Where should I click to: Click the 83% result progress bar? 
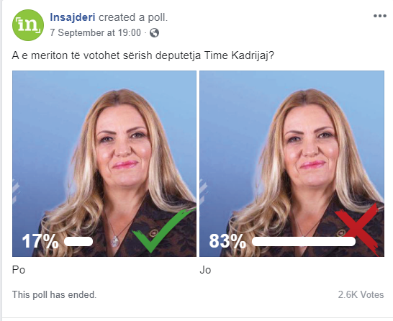click(x=304, y=241)
